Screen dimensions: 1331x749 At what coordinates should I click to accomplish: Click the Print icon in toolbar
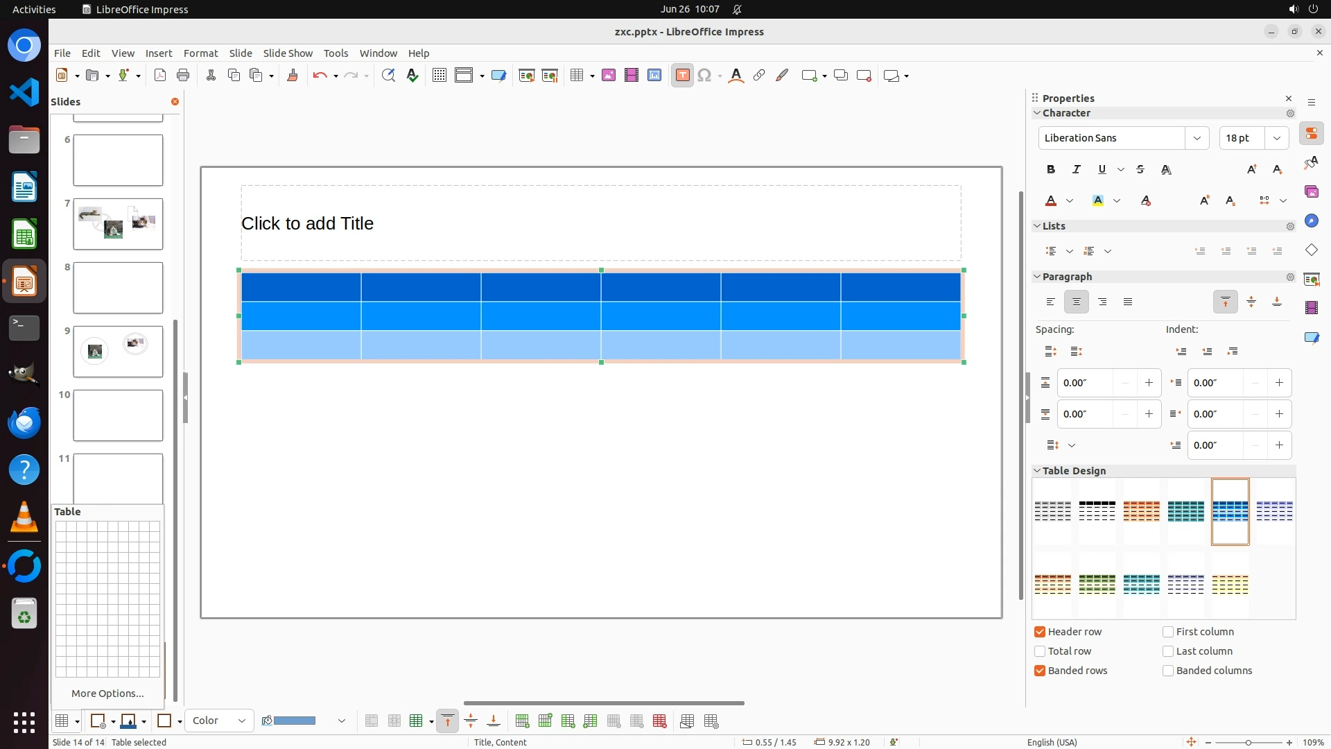coord(183,76)
